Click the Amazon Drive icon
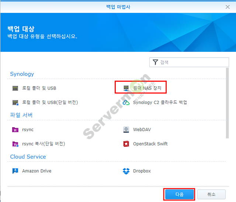Viewport: 236px width, 202px height. (15, 171)
